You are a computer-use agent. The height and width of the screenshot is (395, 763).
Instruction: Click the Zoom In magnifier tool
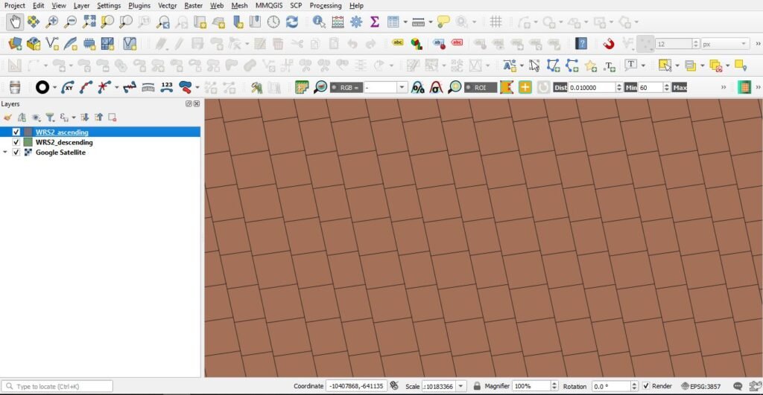point(53,22)
